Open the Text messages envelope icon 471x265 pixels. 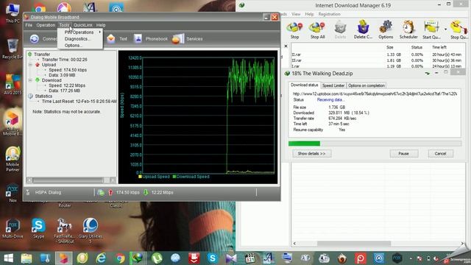pos(111,39)
